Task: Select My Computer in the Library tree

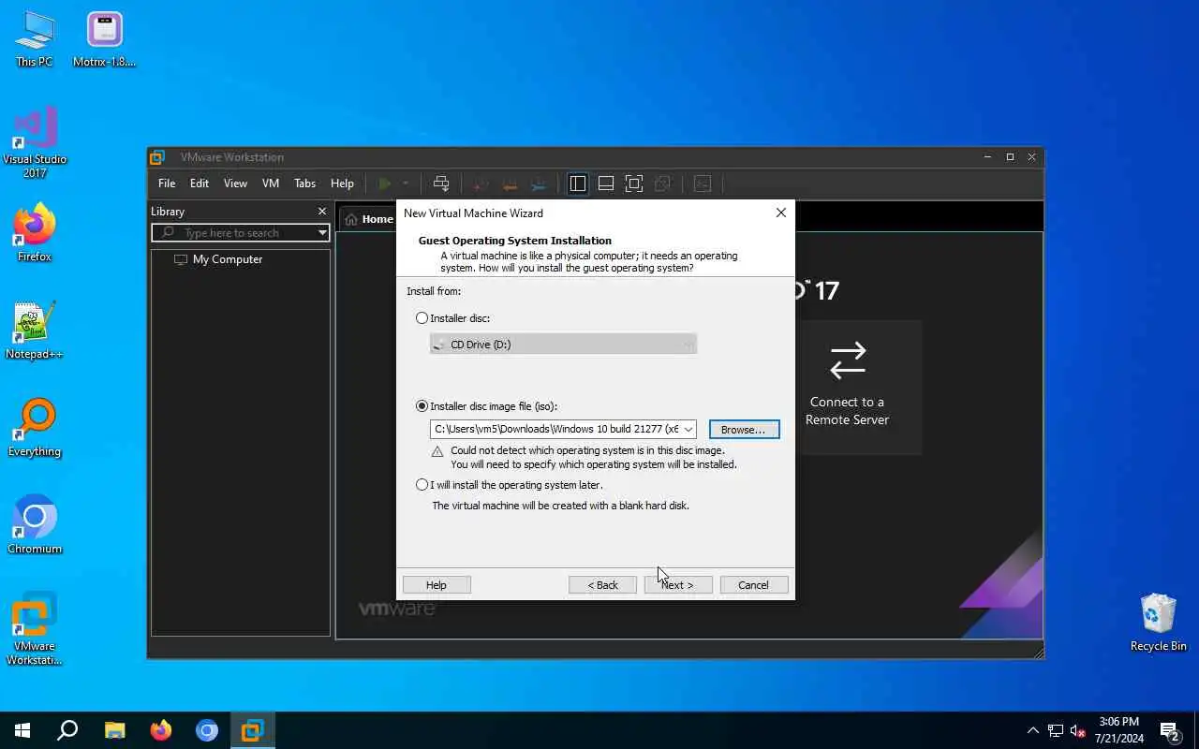Action: (x=218, y=259)
